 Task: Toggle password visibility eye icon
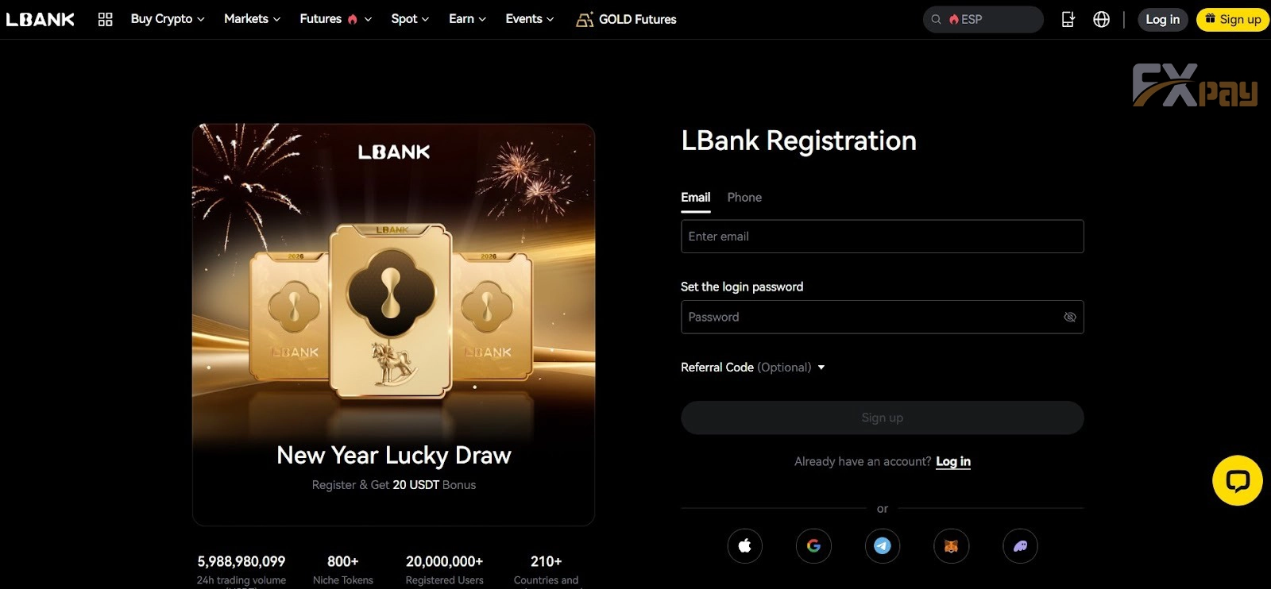tap(1070, 317)
